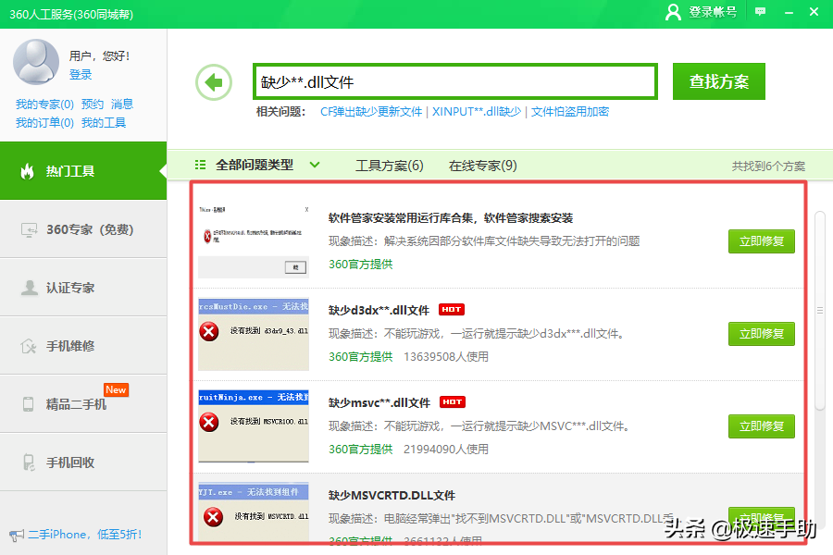Click text 共找到6个方案
Image resolution: width=833 pixels, height=555 pixels.
(768, 166)
